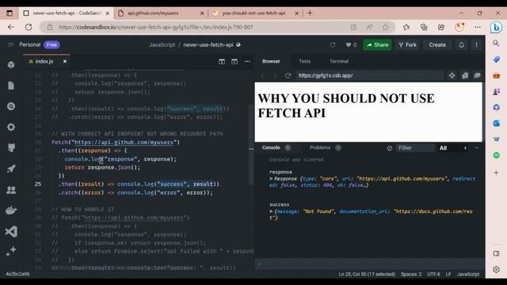This screenshot has width=507, height=285.
Task: Like the sandbox with heart icon
Action: [x=351, y=45]
